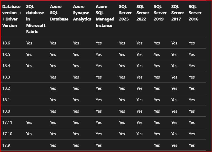Click the 'Azure SQL Managed Instance' header
212x152 pixels.
click(105, 16)
